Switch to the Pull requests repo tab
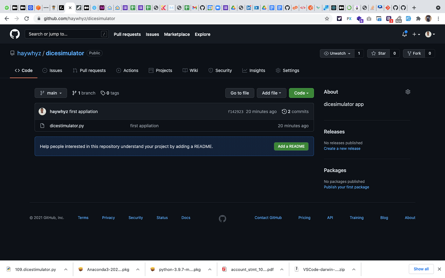Image resolution: width=445 pixels, height=278 pixels. [89, 71]
